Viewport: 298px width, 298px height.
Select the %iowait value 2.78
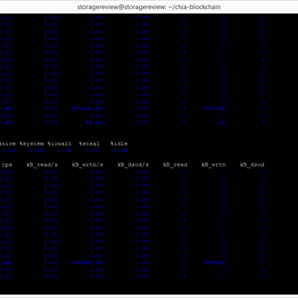point(64,151)
